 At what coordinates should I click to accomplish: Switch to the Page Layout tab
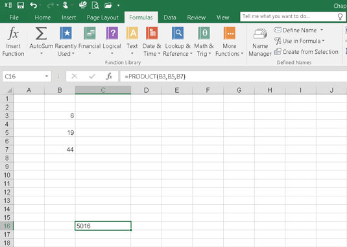coord(102,18)
